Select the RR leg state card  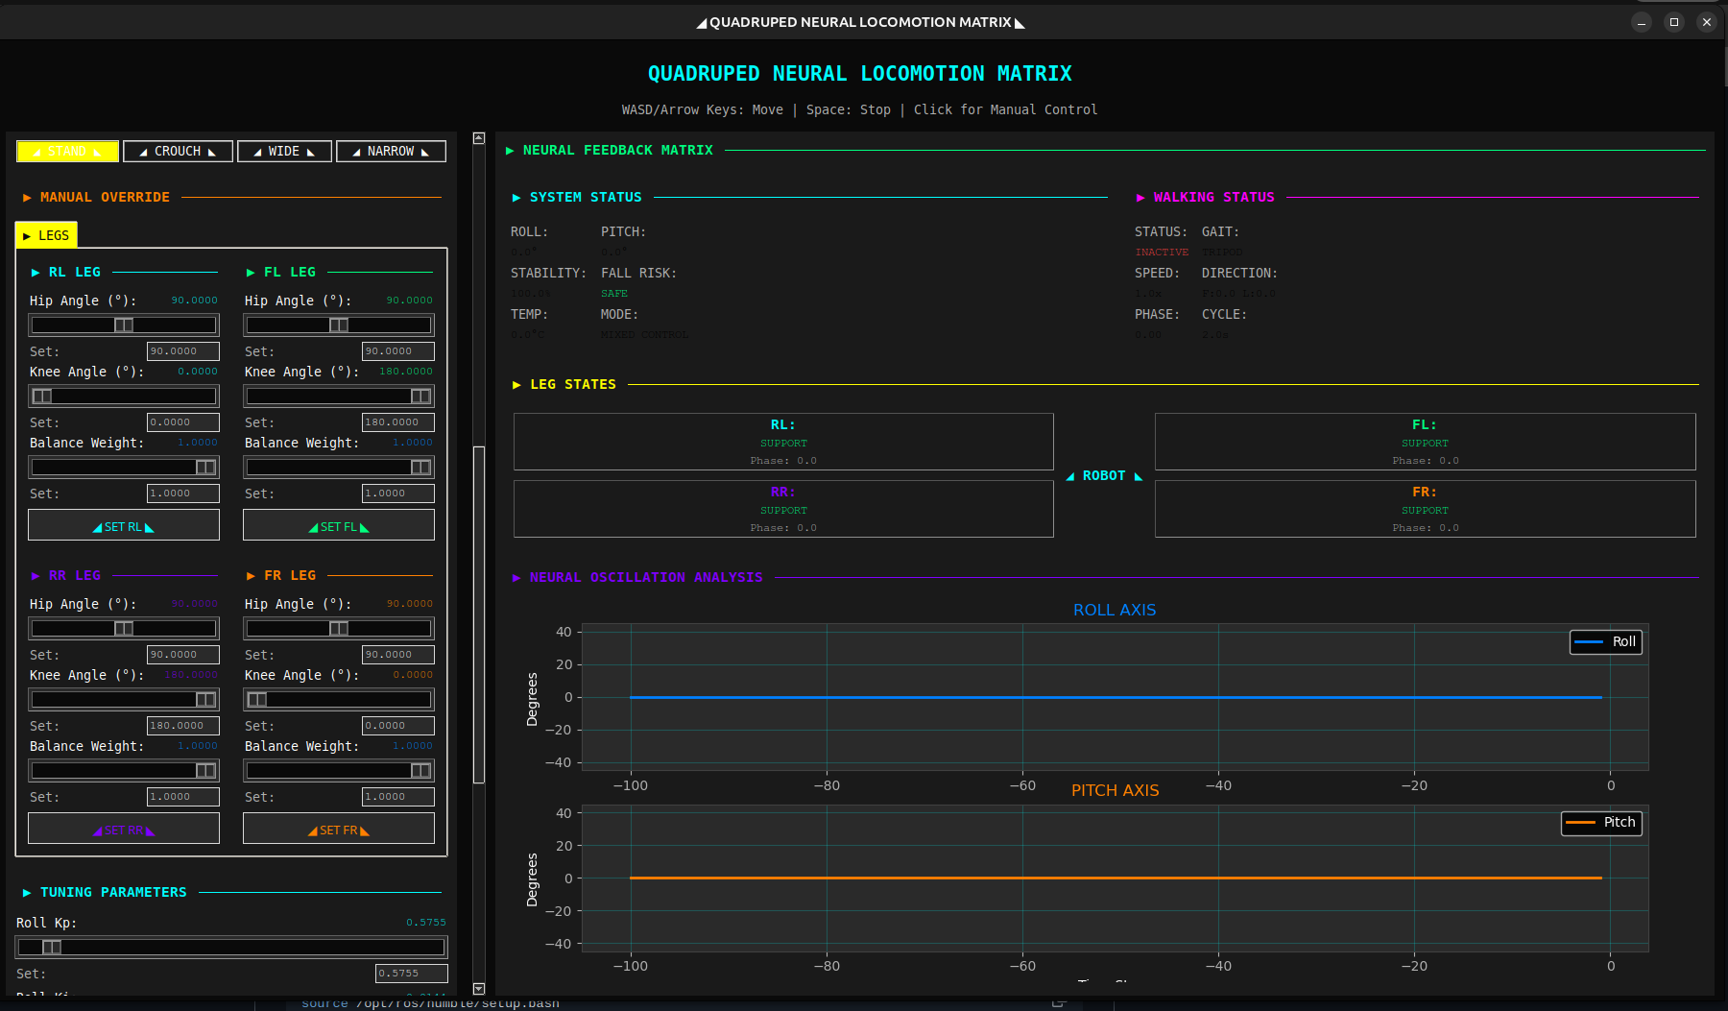tap(783, 509)
